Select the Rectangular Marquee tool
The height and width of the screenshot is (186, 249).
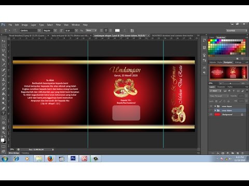(4, 46)
